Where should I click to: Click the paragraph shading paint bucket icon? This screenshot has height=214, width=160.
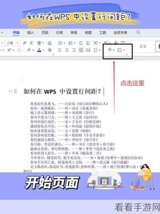(x=110, y=50)
